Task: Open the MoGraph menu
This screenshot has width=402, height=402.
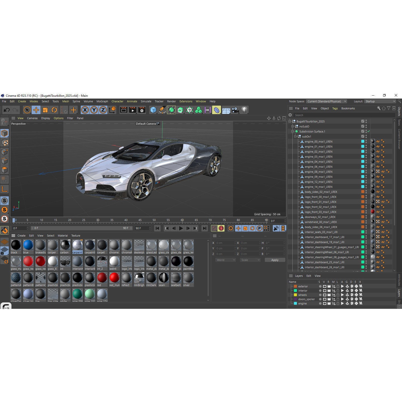Action: [x=102, y=101]
